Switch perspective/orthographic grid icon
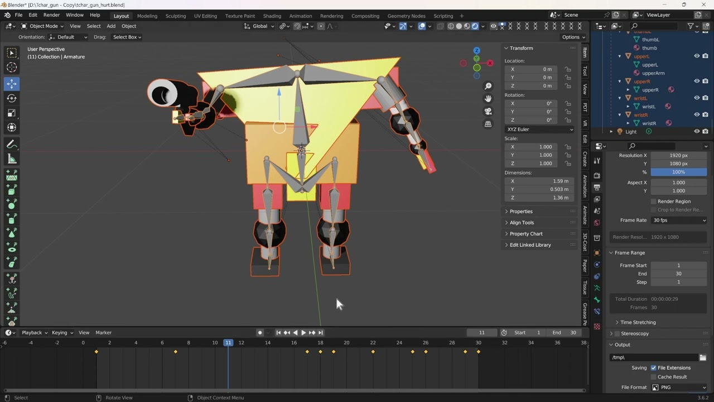 coord(488,124)
